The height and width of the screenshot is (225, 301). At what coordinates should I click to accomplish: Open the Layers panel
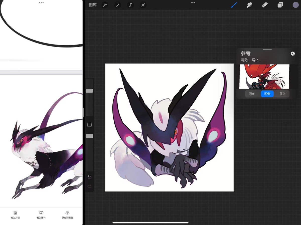pyautogui.click(x=280, y=5)
